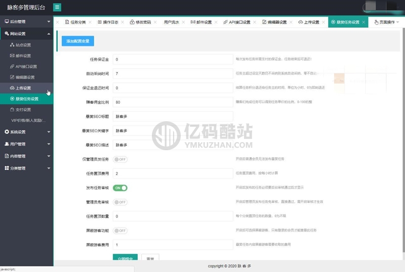This screenshot has width=405, height=272.
Task: Click the 修改密码 tab lock icon
Action: click(132, 22)
